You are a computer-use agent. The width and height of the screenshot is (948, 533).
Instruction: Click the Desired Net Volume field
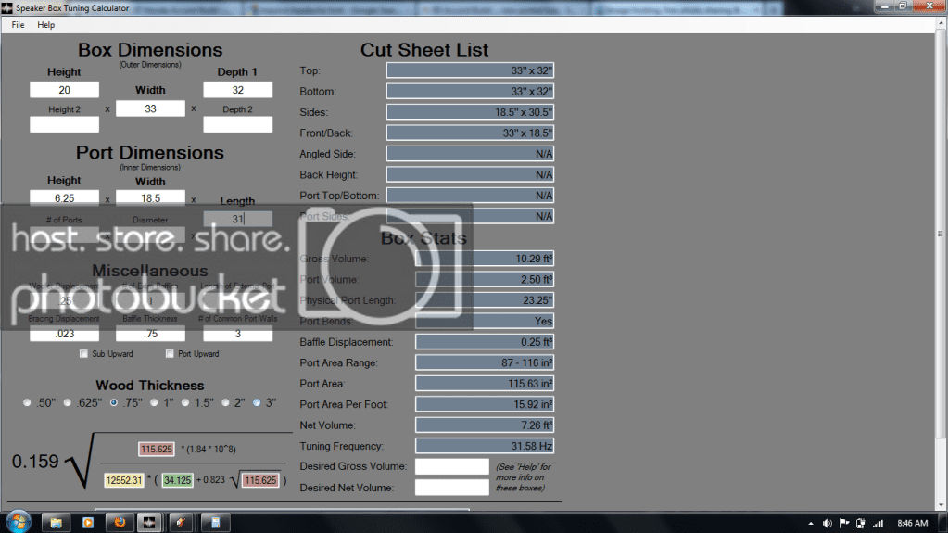(x=451, y=487)
